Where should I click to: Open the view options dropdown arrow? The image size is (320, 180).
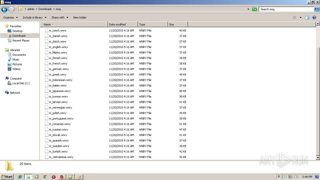click(x=300, y=17)
